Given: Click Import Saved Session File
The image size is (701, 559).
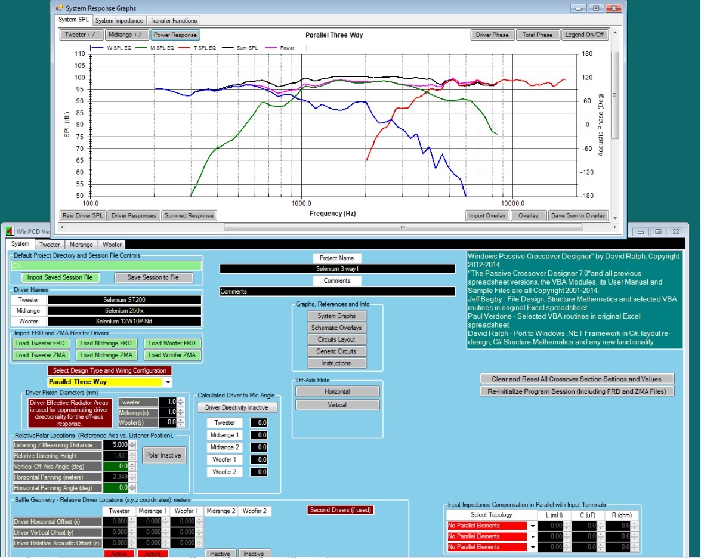Looking at the screenshot, I should click(x=60, y=278).
